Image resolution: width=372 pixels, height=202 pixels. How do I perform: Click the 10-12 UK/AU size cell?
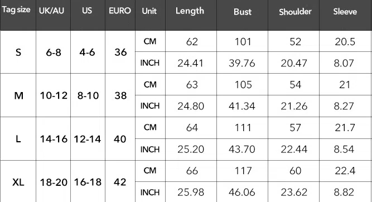pos(54,95)
